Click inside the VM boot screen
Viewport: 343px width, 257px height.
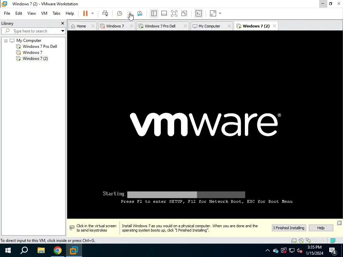coord(205,124)
